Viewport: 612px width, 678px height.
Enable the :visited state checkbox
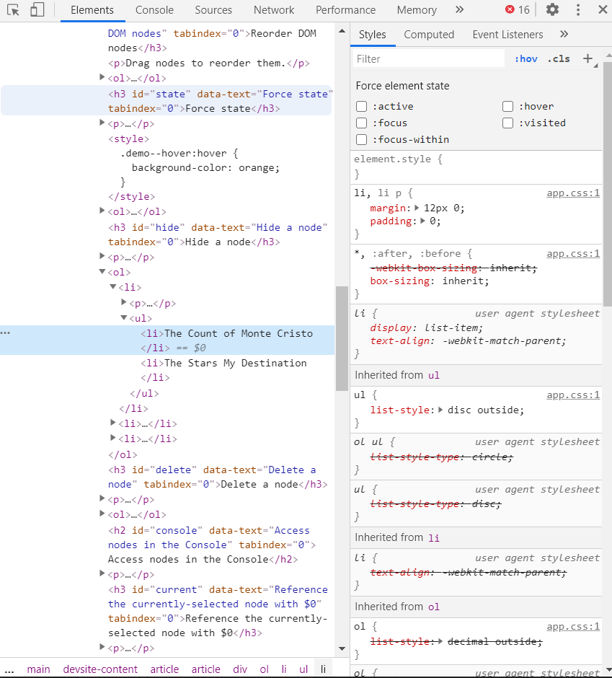tap(508, 123)
